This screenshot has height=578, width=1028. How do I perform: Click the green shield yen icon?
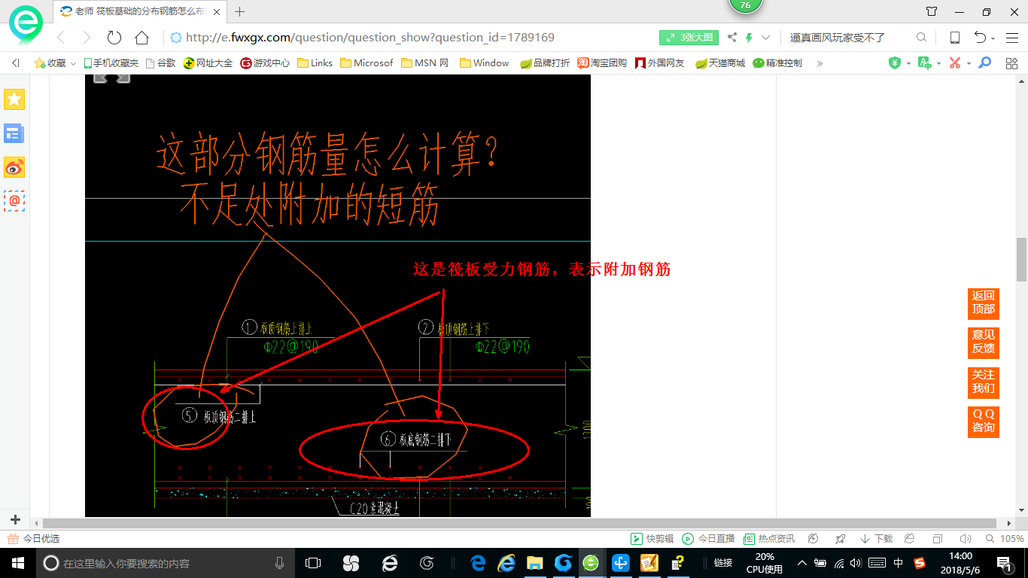click(895, 63)
